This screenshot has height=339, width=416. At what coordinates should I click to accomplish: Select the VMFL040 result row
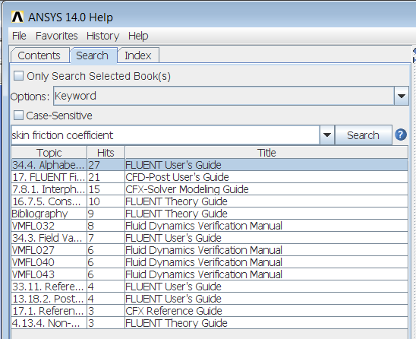point(210,262)
